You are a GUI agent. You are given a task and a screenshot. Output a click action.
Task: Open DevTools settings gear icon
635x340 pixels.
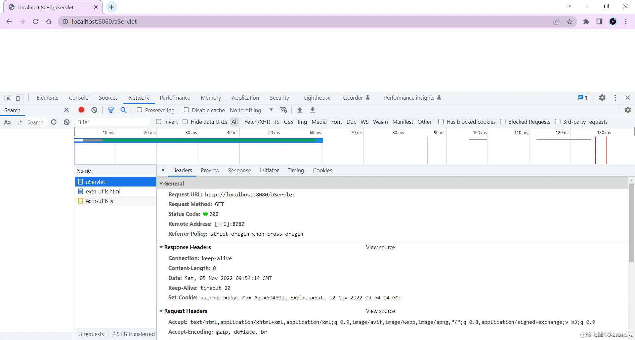point(602,98)
